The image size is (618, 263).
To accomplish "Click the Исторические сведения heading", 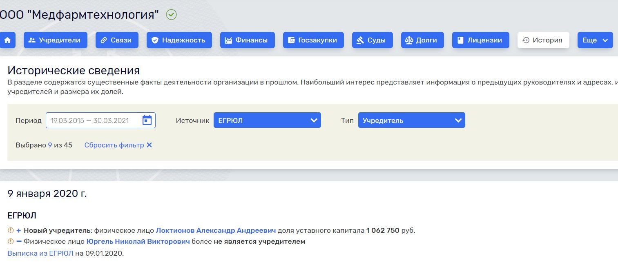I will (74, 70).
